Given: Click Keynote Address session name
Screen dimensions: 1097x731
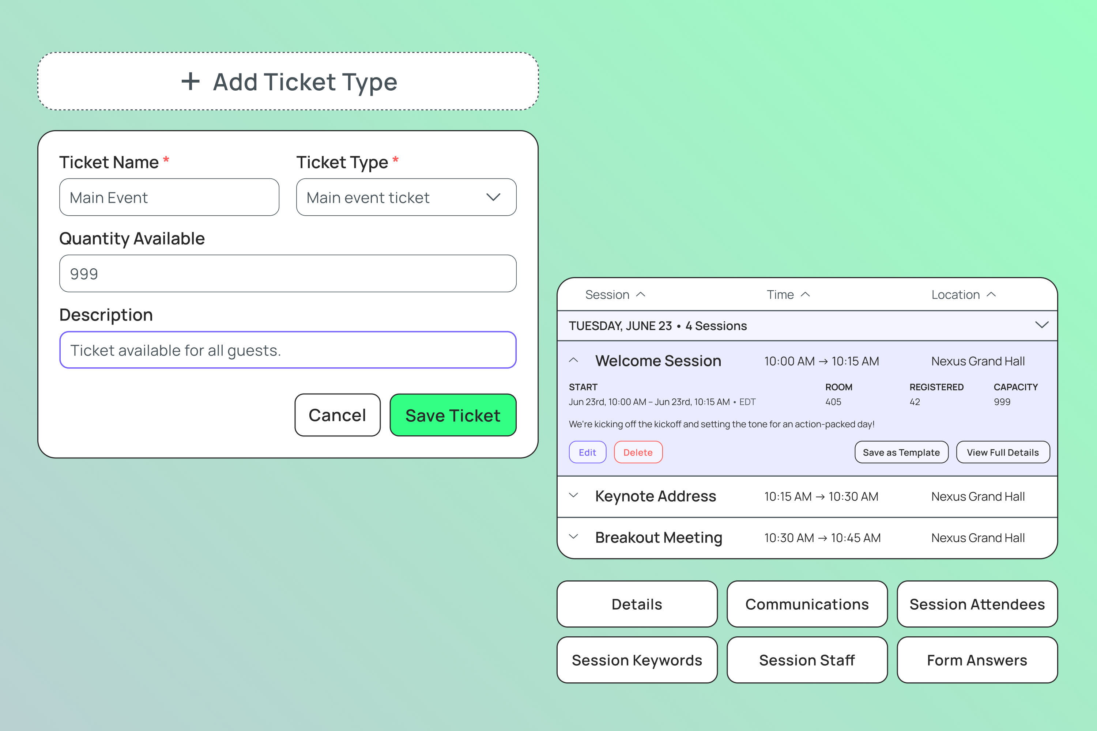Looking at the screenshot, I should pos(655,496).
